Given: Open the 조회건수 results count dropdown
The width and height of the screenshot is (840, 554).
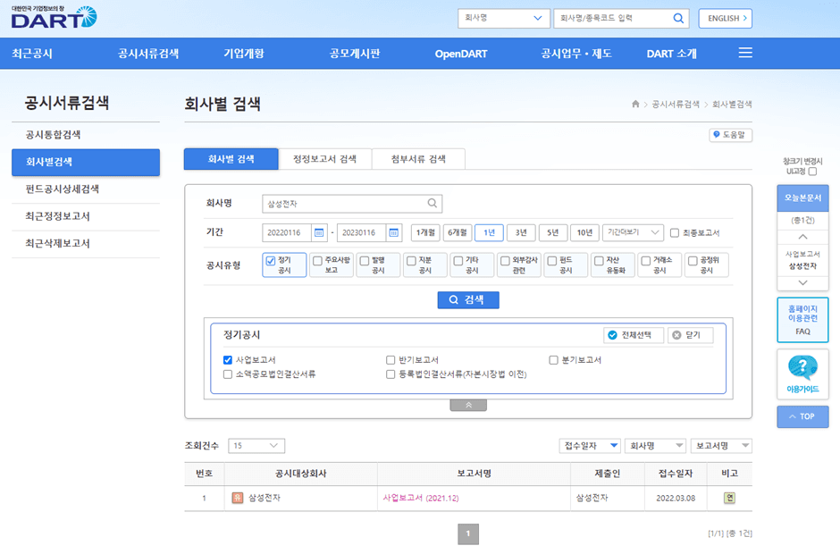Looking at the screenshot, I should click(256, 445).
